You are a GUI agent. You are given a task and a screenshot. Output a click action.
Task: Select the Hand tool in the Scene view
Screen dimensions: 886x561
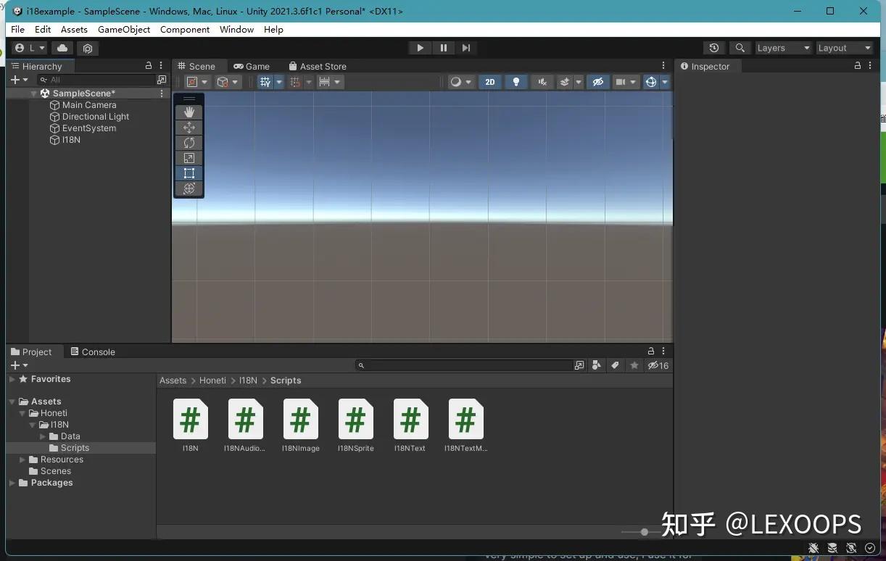pyautogui.click(x=189, y=112)
